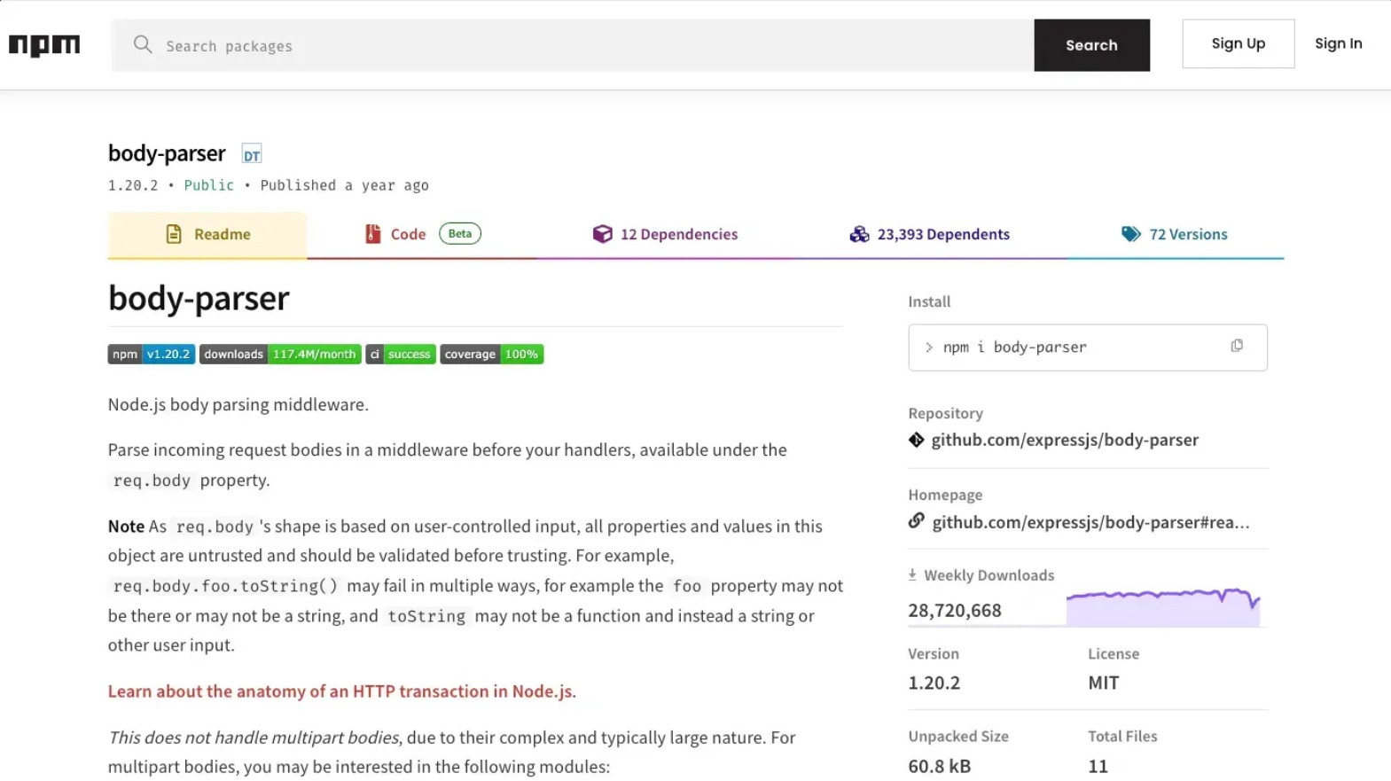
Task: Click the weekly downloads count 28,720,668
Action: click(x=954, y=611)
